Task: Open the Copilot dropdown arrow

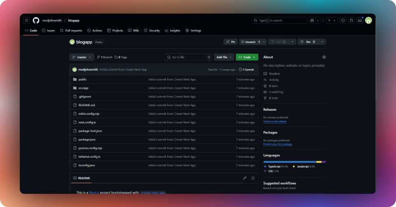Action: tap(318, 21)
